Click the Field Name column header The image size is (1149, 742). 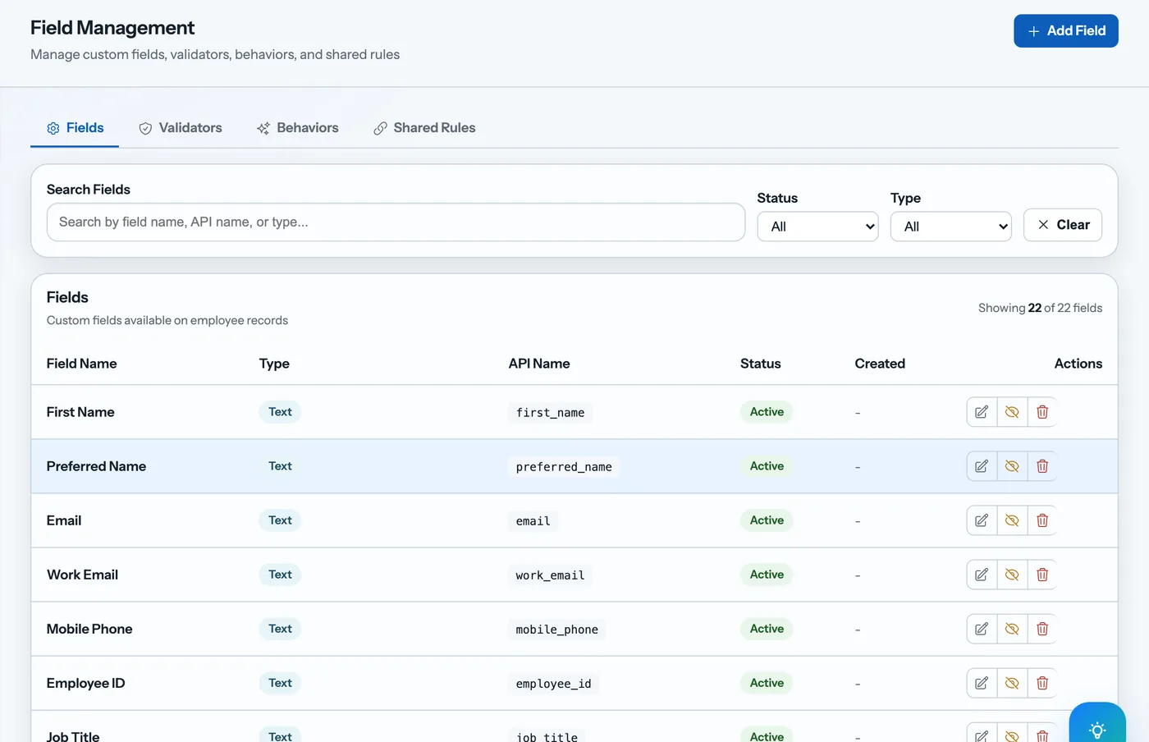81,364
